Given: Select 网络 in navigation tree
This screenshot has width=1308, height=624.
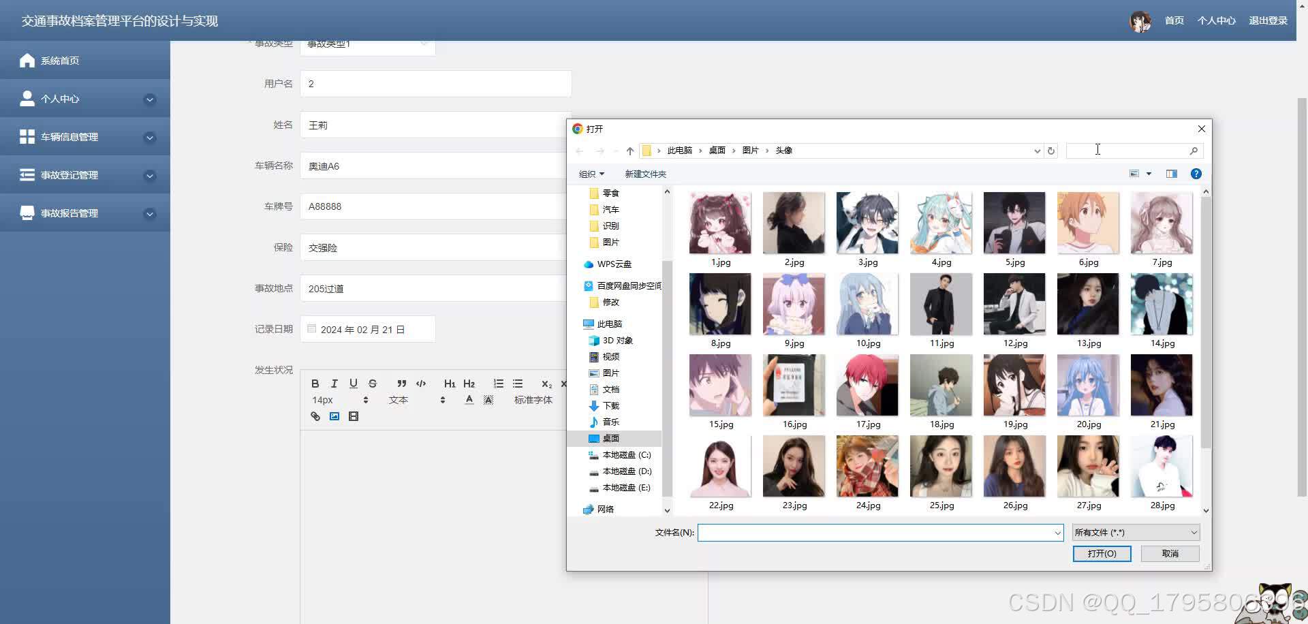Looking at the screenshot, I should point(605,509).
